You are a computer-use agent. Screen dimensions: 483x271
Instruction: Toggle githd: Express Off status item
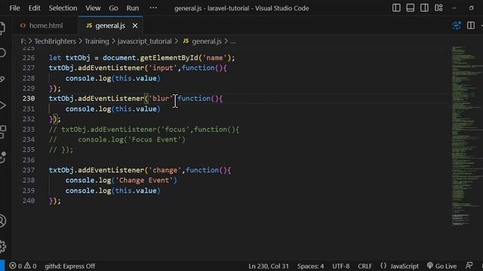pos(70,266)
